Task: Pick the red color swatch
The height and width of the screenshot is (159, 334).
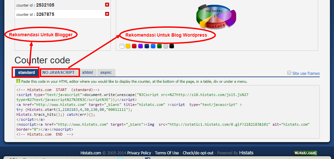Action: 134,46
